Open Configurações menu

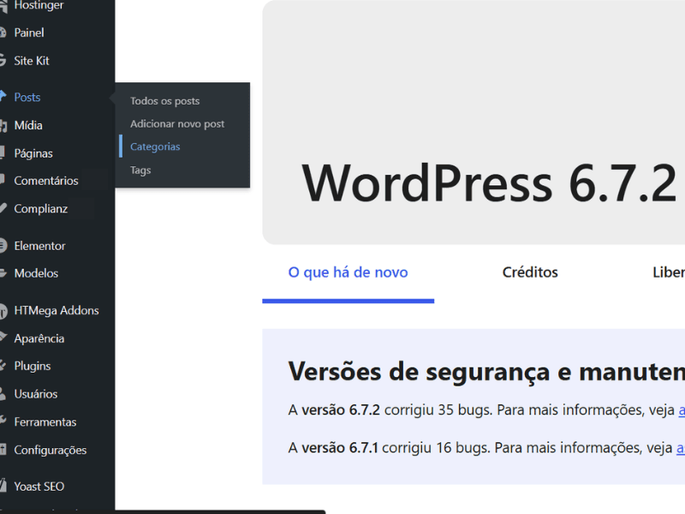[51, 451]
